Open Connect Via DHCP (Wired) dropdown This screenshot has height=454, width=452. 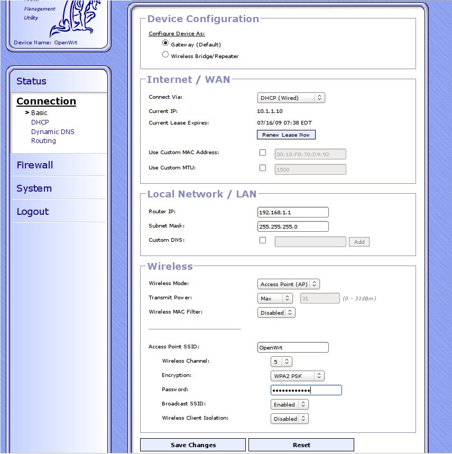click(x=291, y=98)
